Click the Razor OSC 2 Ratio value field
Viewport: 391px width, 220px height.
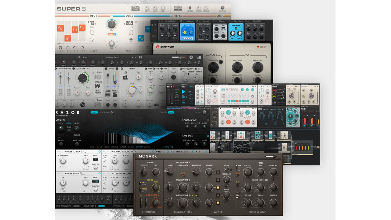[95, 181]
